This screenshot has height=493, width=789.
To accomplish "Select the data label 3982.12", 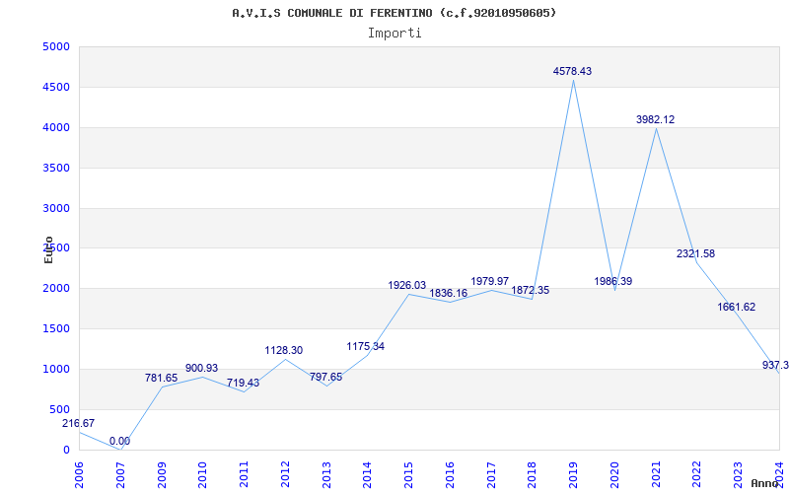I will coord(655,119).
